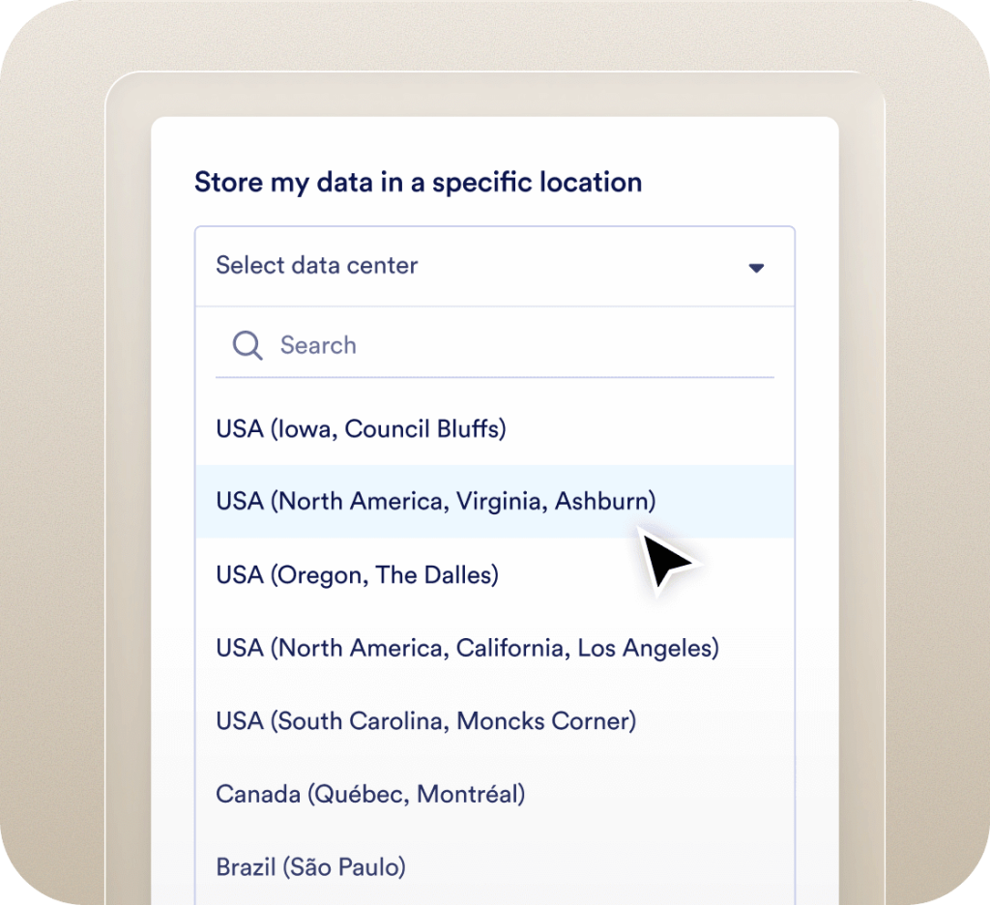
Task: Choose Canada (Québec, Montréal) data center
Action: pos(370,794)
